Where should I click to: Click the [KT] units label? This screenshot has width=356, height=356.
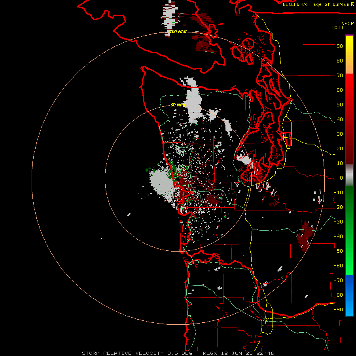337,27
